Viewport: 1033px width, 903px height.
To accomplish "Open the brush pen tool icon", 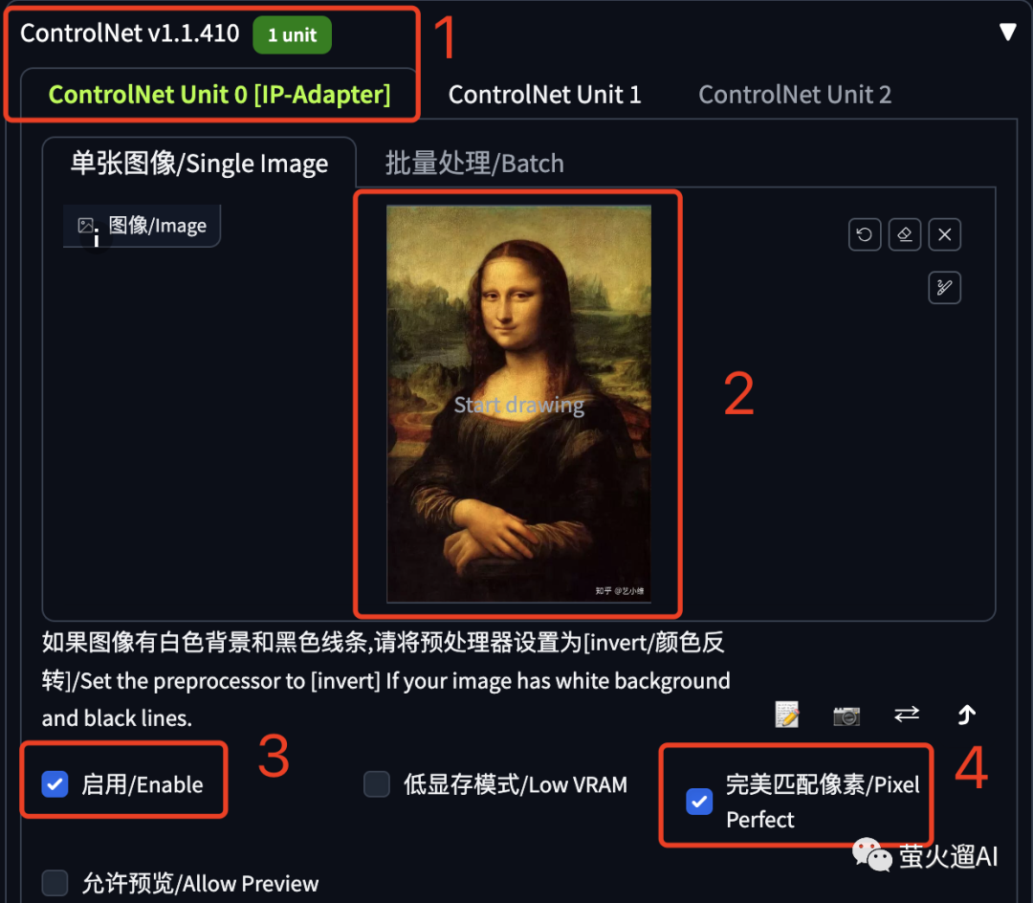I will (x=944, y=288).
